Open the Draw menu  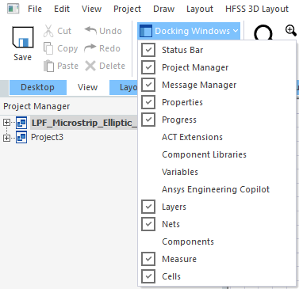164,9
